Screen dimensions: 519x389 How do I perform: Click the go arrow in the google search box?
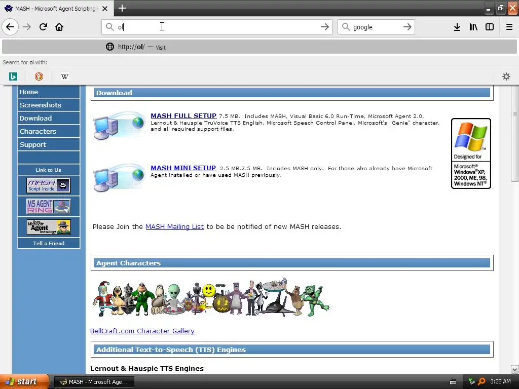click(x=407, y=27)
